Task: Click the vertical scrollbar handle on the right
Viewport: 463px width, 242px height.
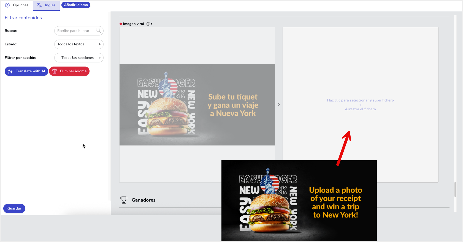Action: point(455,189)
